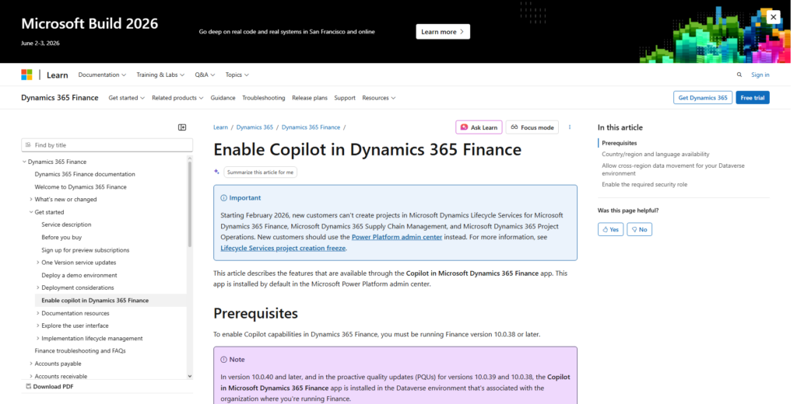
Task: Open Service description item
Action: pos(66,225)
